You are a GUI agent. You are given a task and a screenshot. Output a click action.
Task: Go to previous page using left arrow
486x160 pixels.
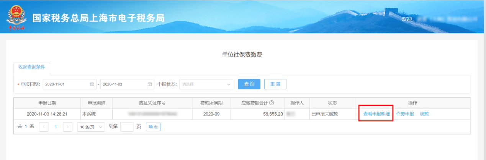click(44, 127)
